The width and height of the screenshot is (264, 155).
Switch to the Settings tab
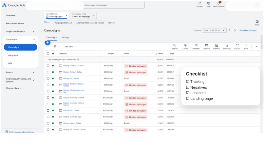tap(65, 38)
